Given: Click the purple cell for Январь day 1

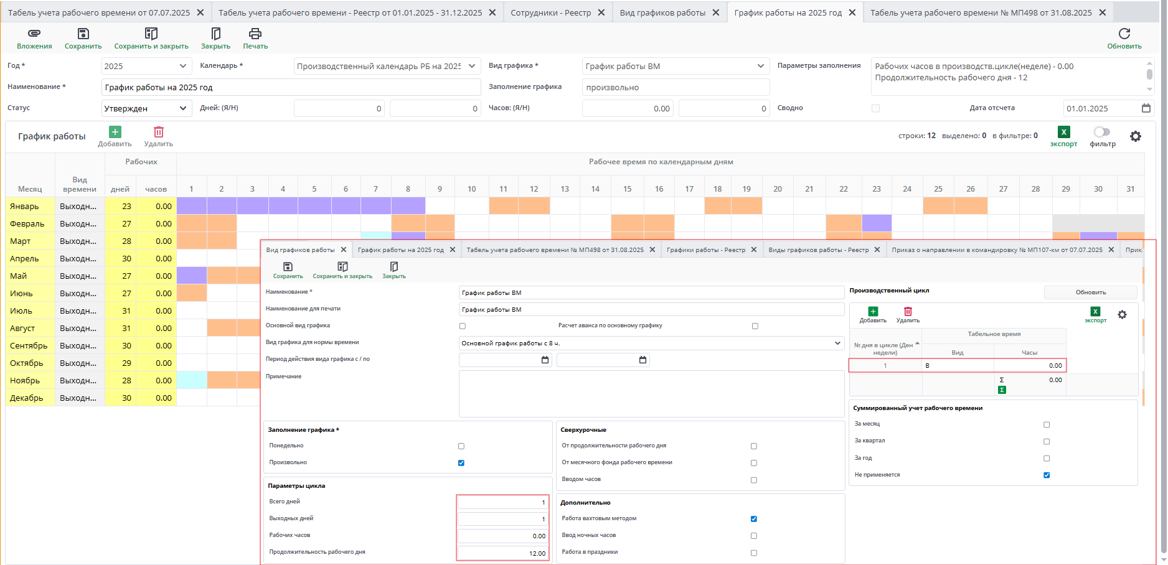Looking at the screenshot, I should 191,206.
